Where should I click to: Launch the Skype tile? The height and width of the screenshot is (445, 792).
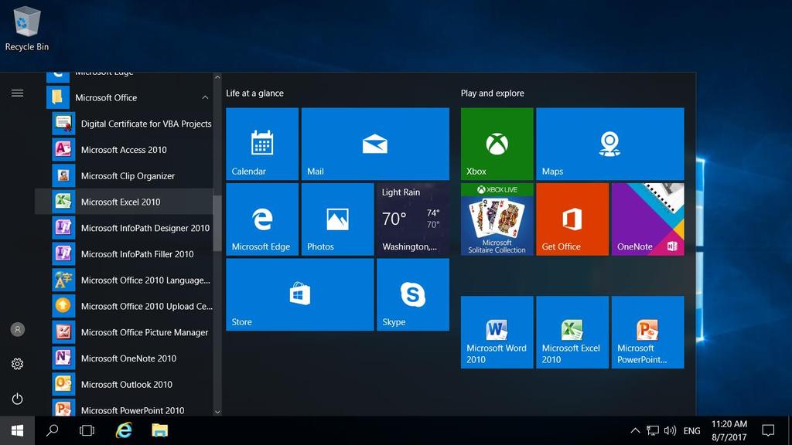click(413, 294)
